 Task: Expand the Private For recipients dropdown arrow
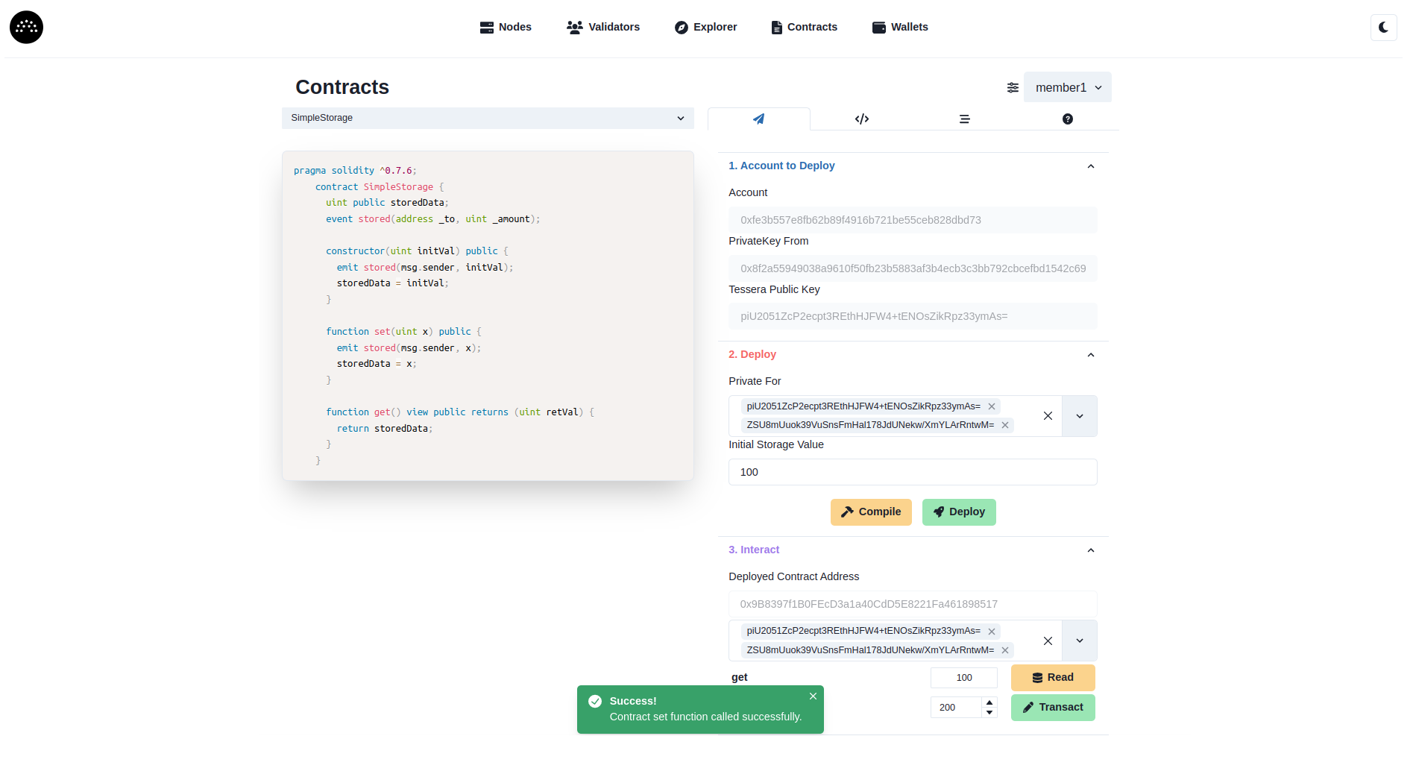[1079, 416]
